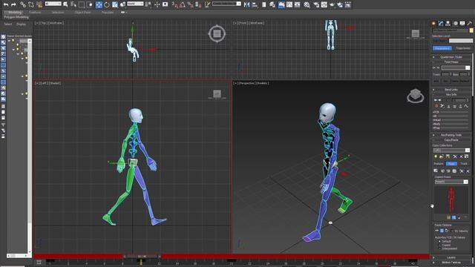
Task: Collapse the Quaternion / Euler rollout
Action: [x=451, y=57]
